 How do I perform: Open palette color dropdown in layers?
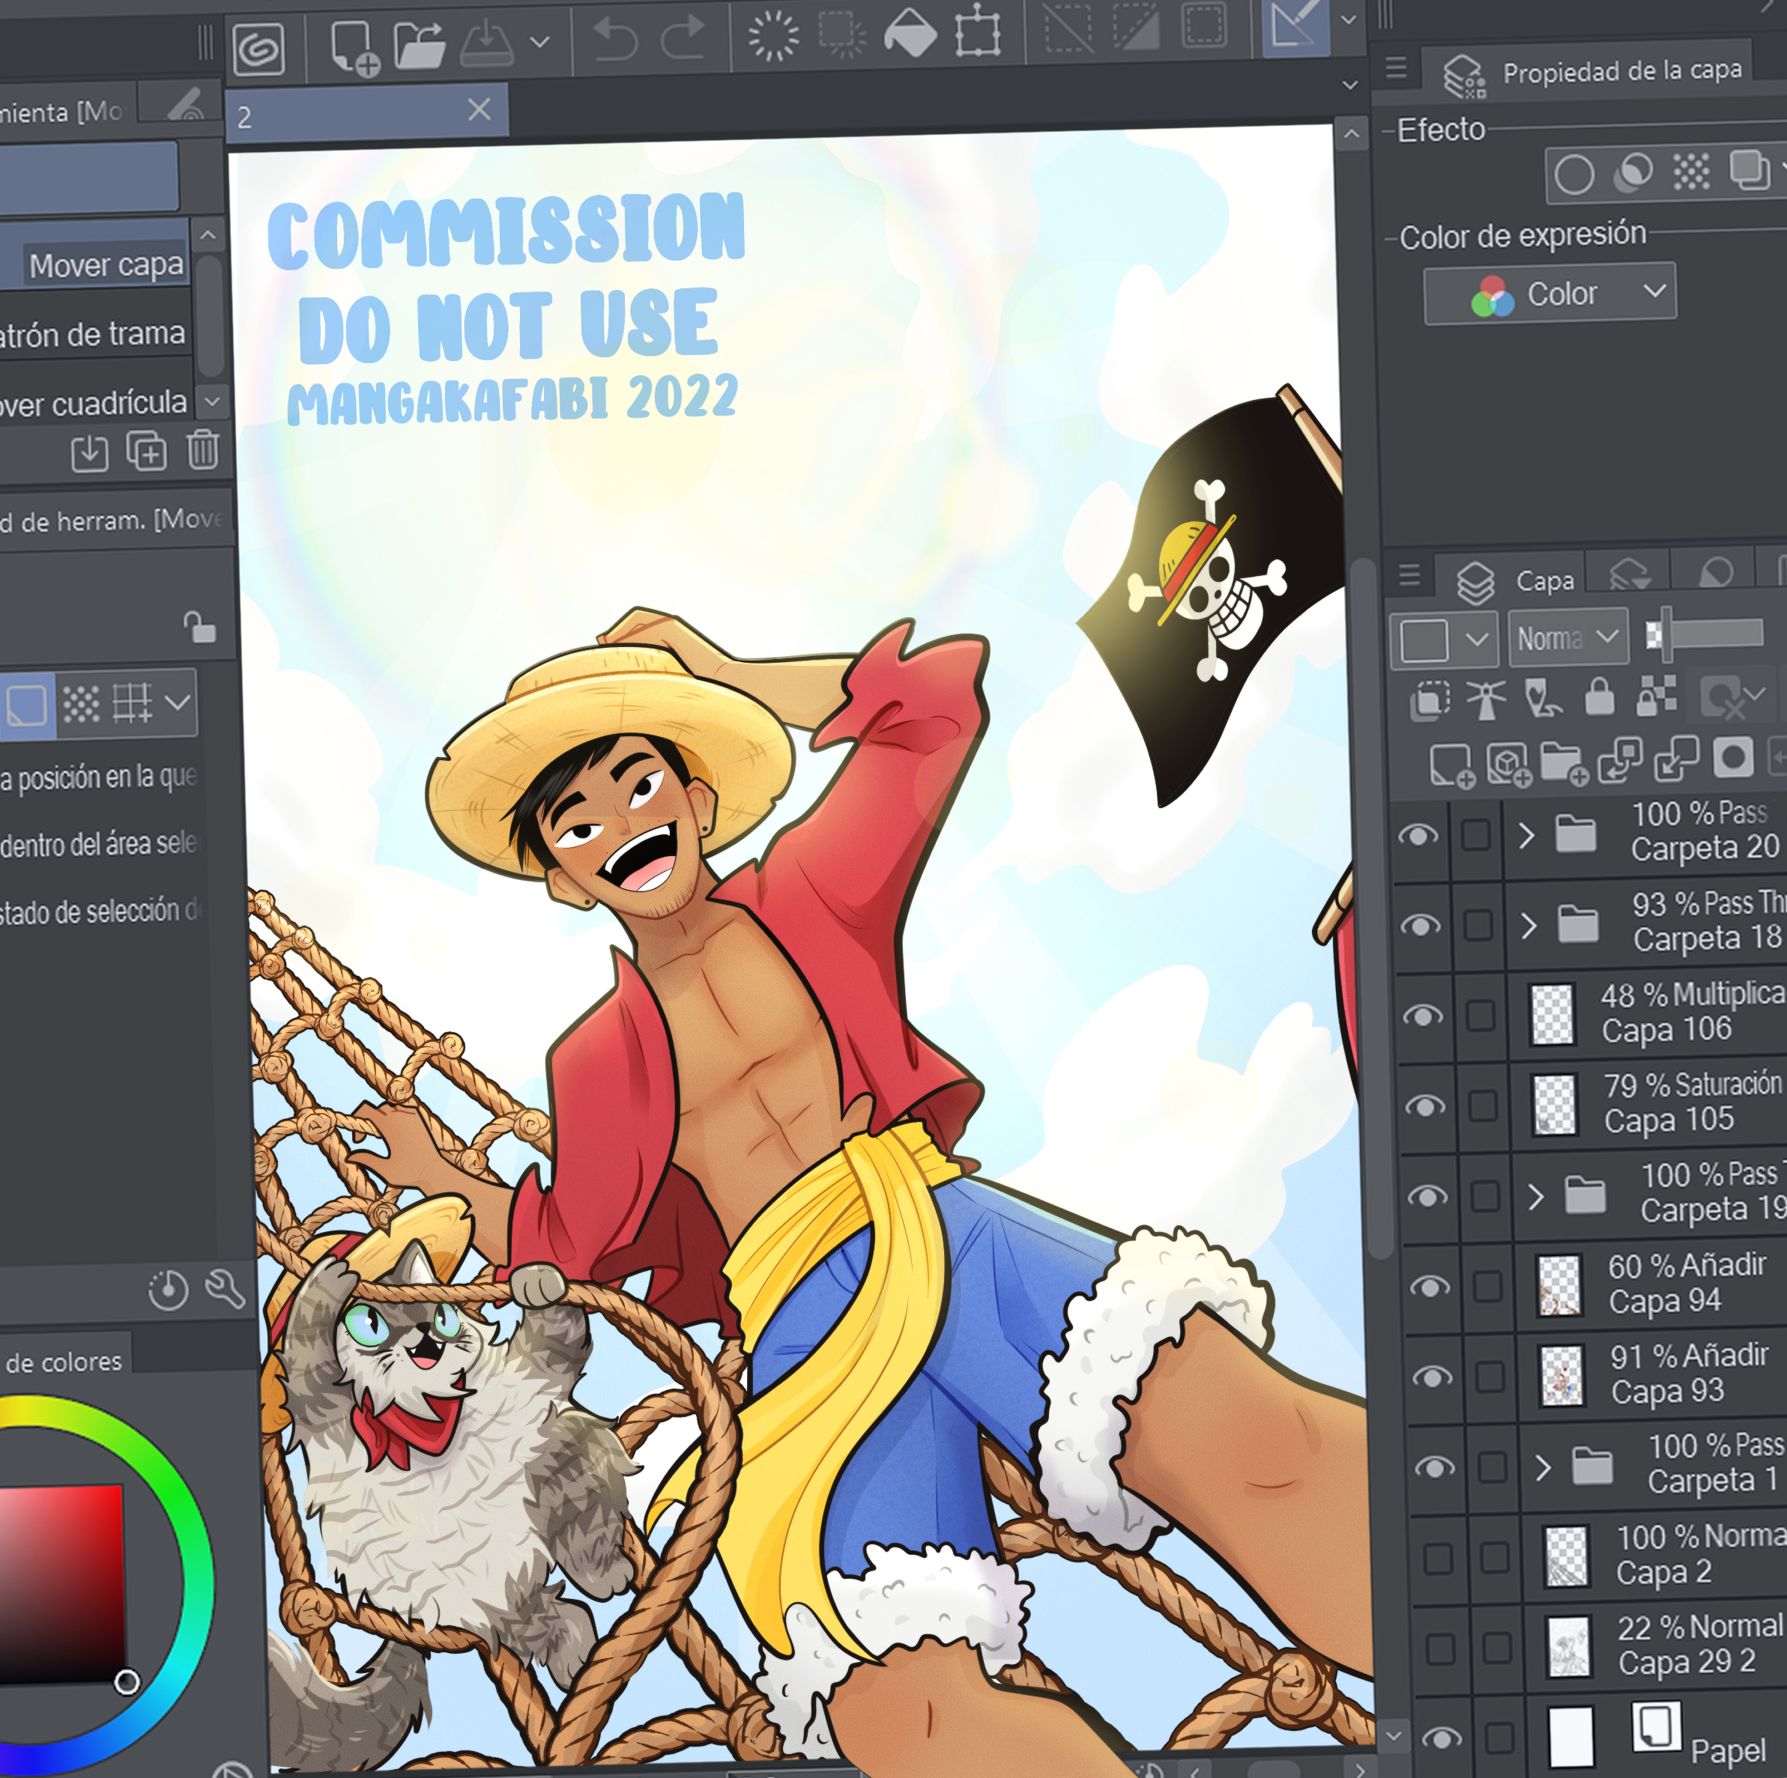pos(1444,640)
